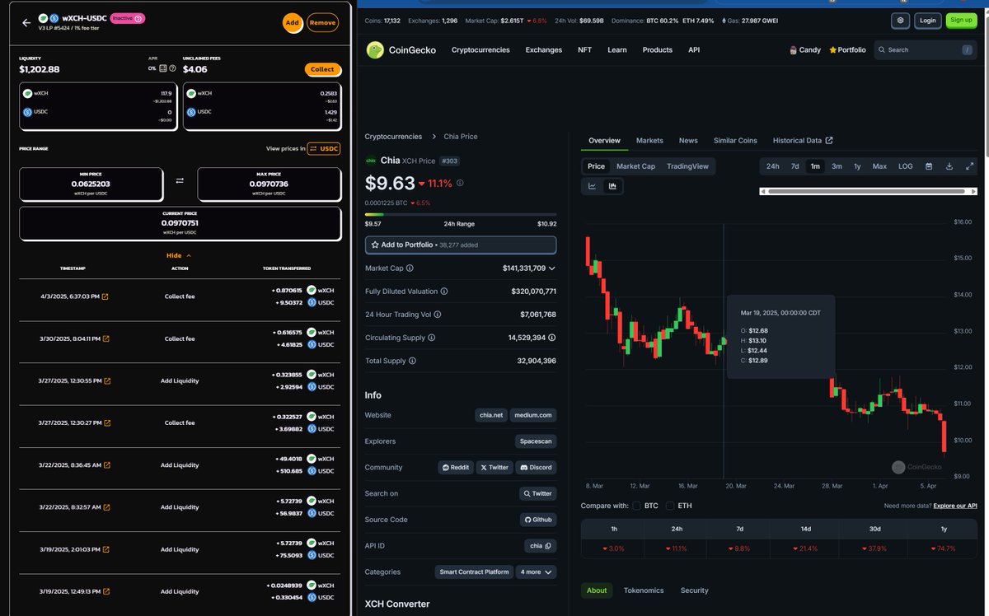Select the 24h chart range
This screenshot has height=616, width=989.
[x=772, y=166]
